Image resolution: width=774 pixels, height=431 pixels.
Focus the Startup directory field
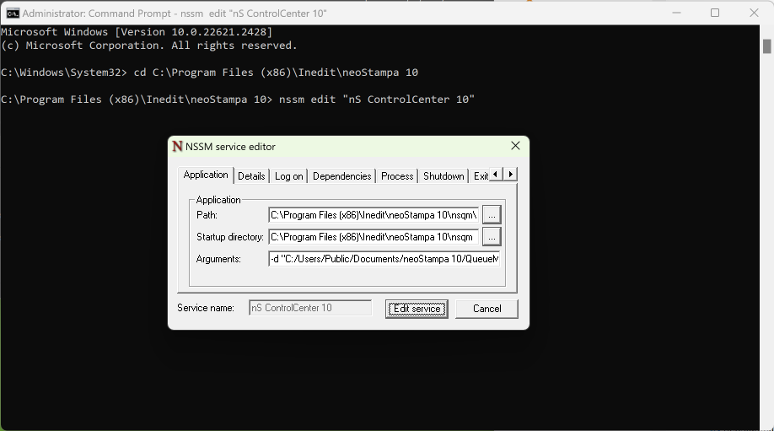tap(374, 237)
